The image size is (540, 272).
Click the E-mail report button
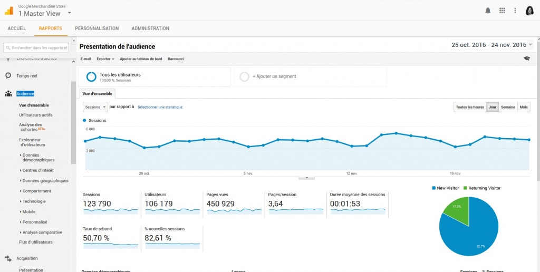coord(86,59)
